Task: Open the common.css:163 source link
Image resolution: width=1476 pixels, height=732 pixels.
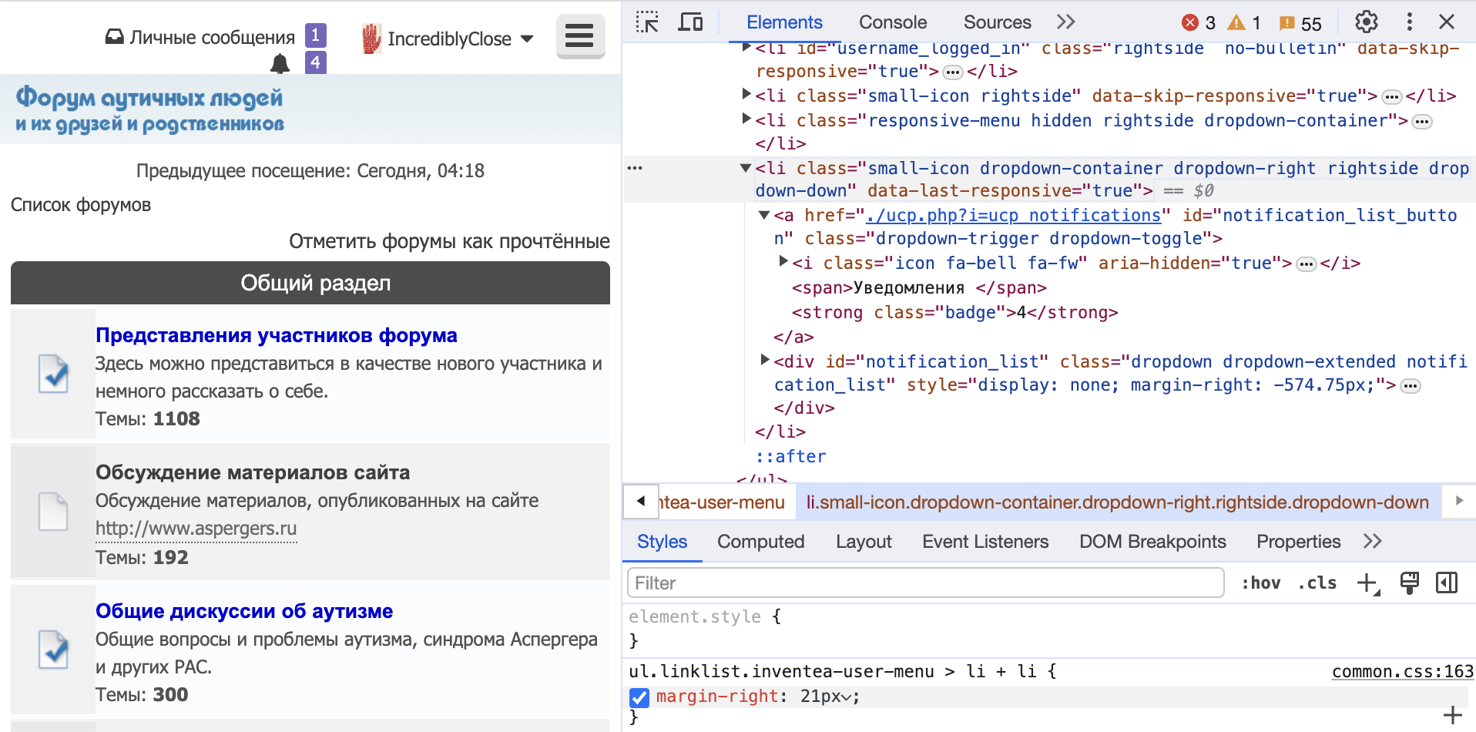Action: pyautogui.click(x=1402, y=672)
